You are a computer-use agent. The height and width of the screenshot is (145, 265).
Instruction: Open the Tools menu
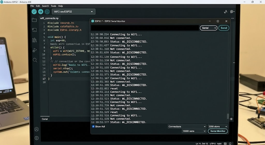[x=53, y=6]
